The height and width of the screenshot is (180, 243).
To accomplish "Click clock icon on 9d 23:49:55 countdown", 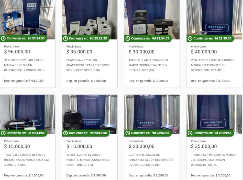I will (x=65, y=133).
